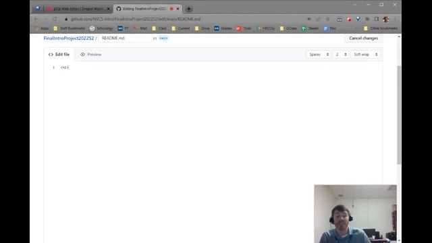Open the share page icon
432x243 pixels.
coord(319,19)
